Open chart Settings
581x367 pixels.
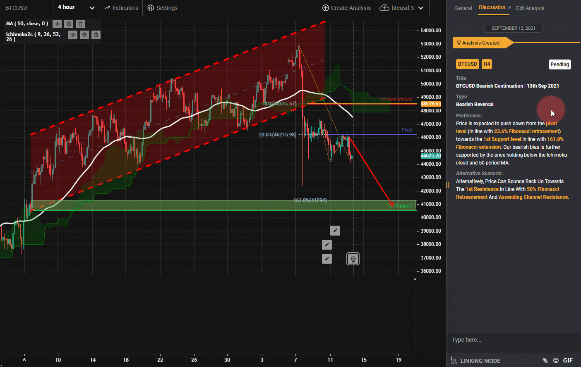162,8
